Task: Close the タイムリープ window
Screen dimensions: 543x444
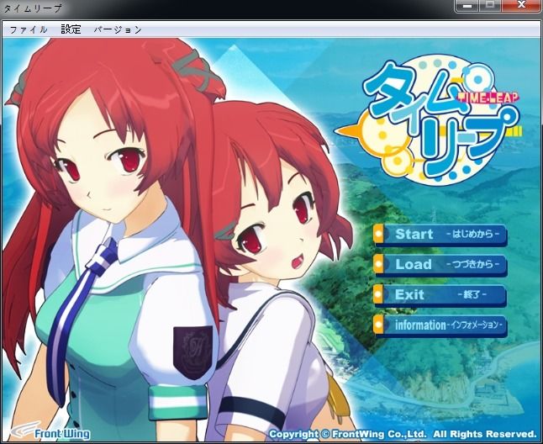Action: point(521,6)
